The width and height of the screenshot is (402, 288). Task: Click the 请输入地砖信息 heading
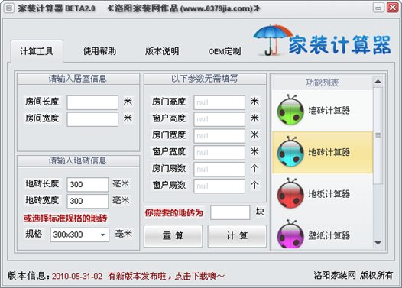[x=78, y=160]
